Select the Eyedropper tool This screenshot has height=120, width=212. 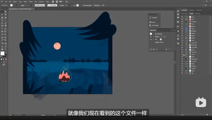[2, 40]
